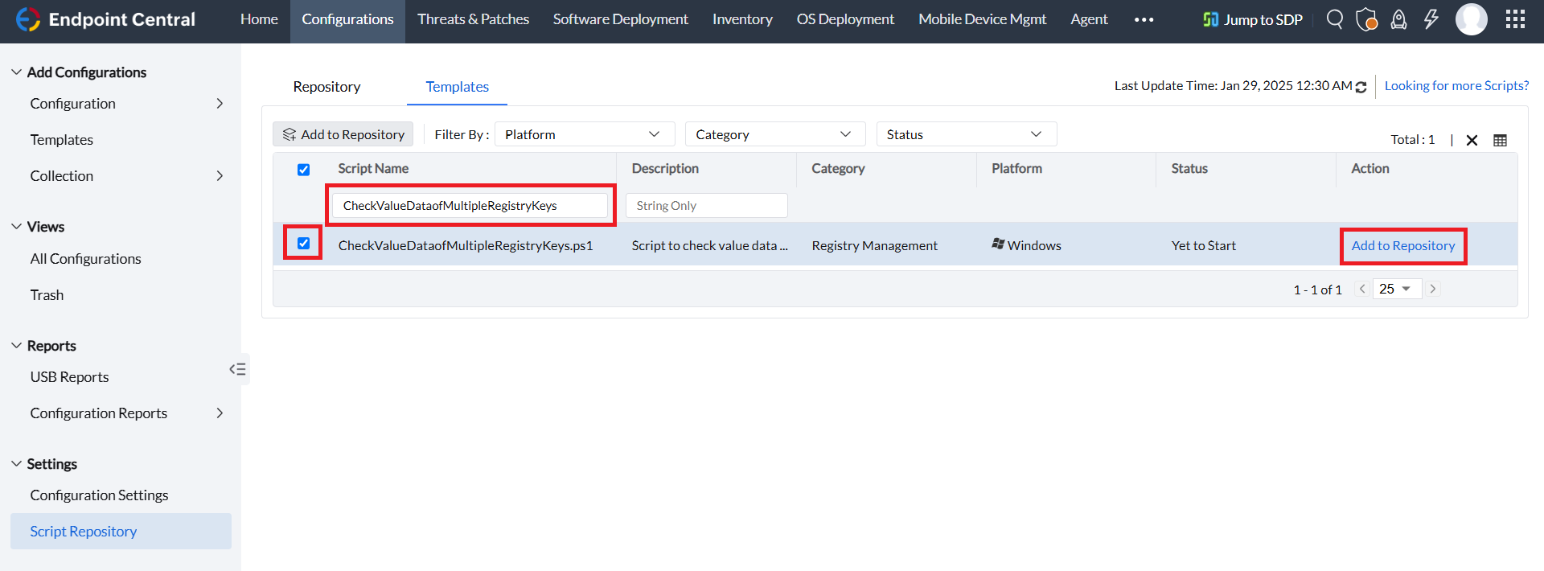This screenshot has height=571, width=1544.
Task: Refresh the last update time icon
Action: tap(1361, 87)
